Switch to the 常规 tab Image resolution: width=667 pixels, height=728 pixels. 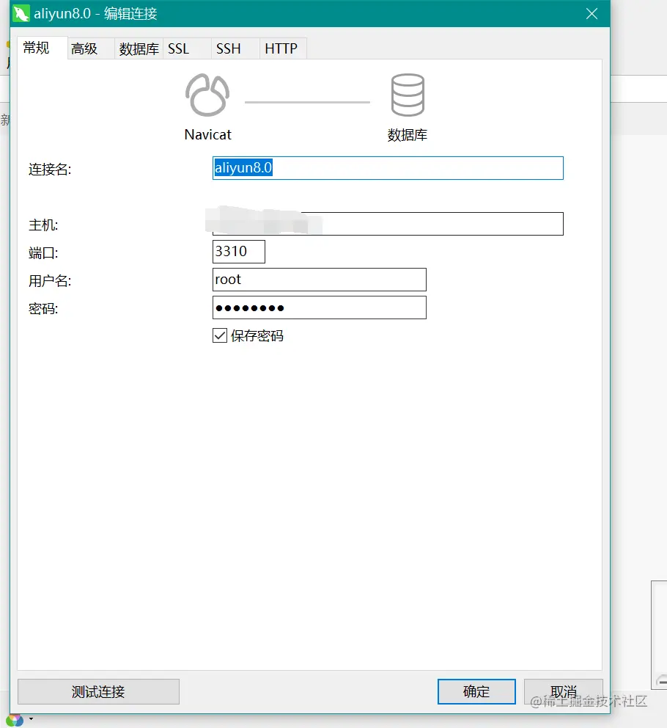coord(42,48)
